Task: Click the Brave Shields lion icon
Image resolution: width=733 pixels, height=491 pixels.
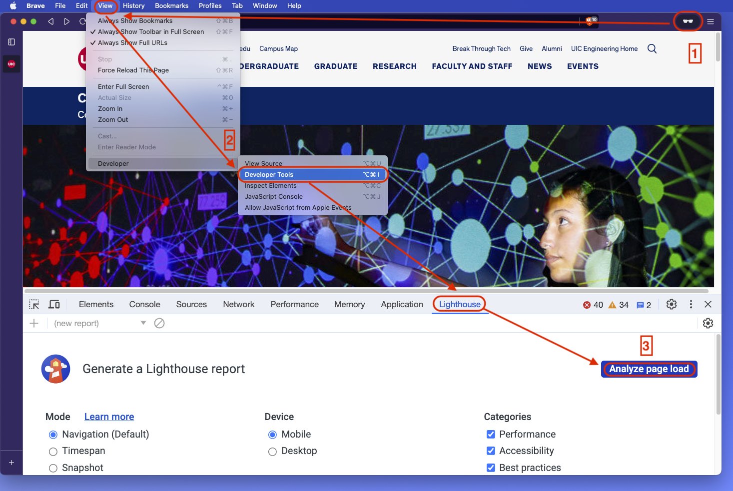Action: click(591, 21)
